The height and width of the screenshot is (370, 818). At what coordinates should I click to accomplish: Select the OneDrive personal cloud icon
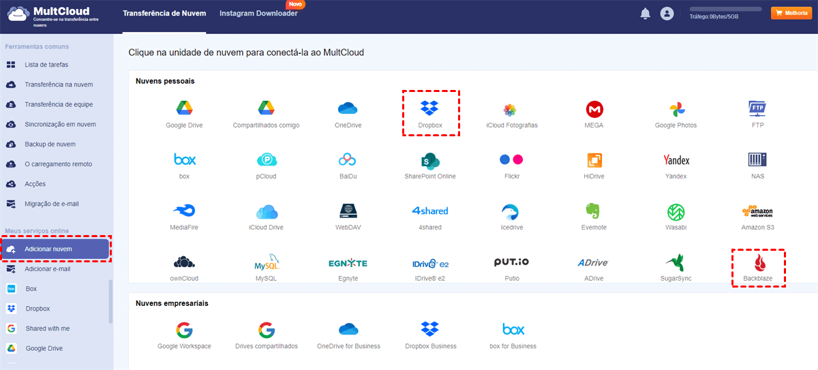coord(348,114)
